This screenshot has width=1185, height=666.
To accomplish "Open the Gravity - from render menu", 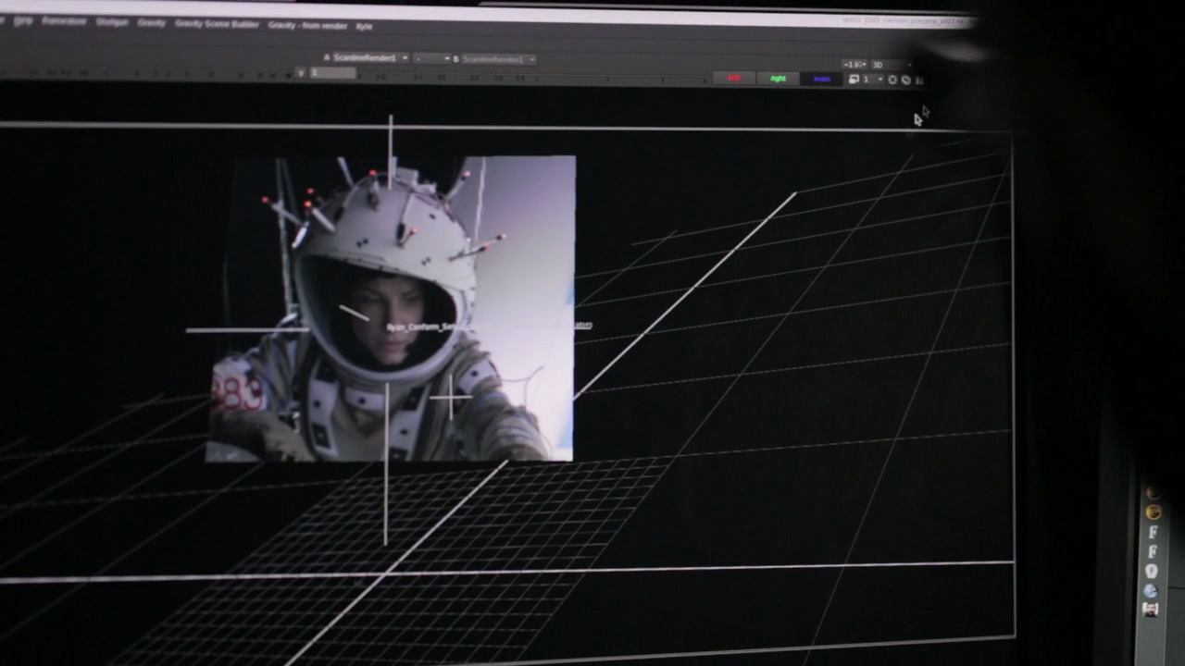I will 307,25.
